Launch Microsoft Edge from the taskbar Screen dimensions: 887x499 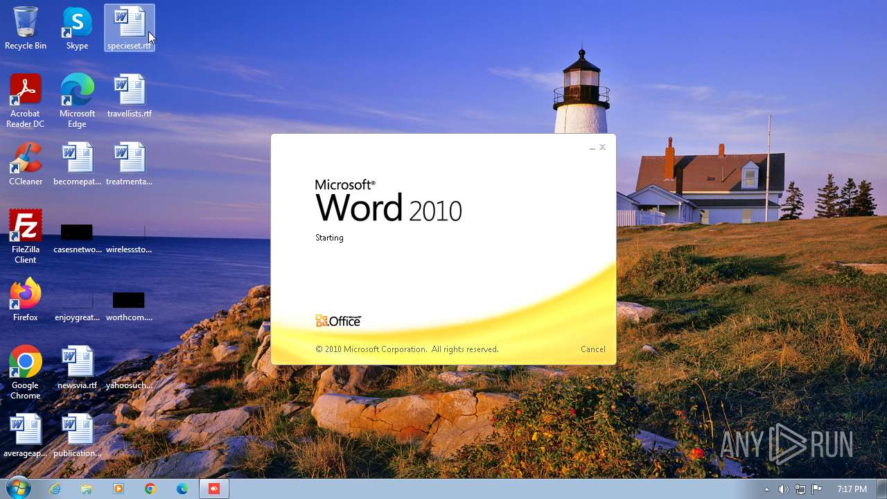coord(182,489)
